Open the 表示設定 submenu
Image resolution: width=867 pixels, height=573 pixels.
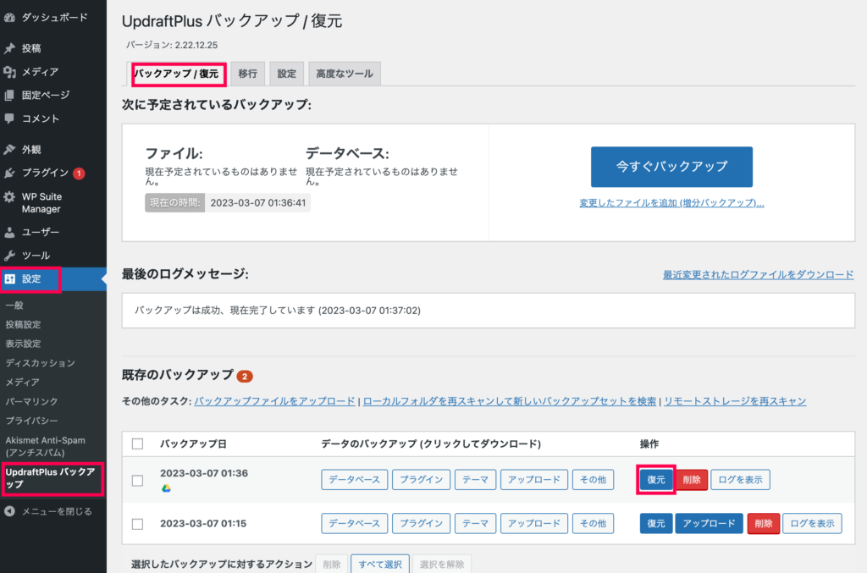tap(23, 344)
